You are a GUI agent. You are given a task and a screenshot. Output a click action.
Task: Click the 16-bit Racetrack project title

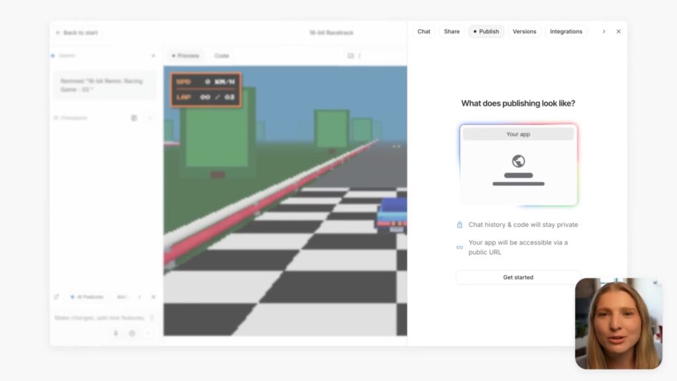point(331,33)
